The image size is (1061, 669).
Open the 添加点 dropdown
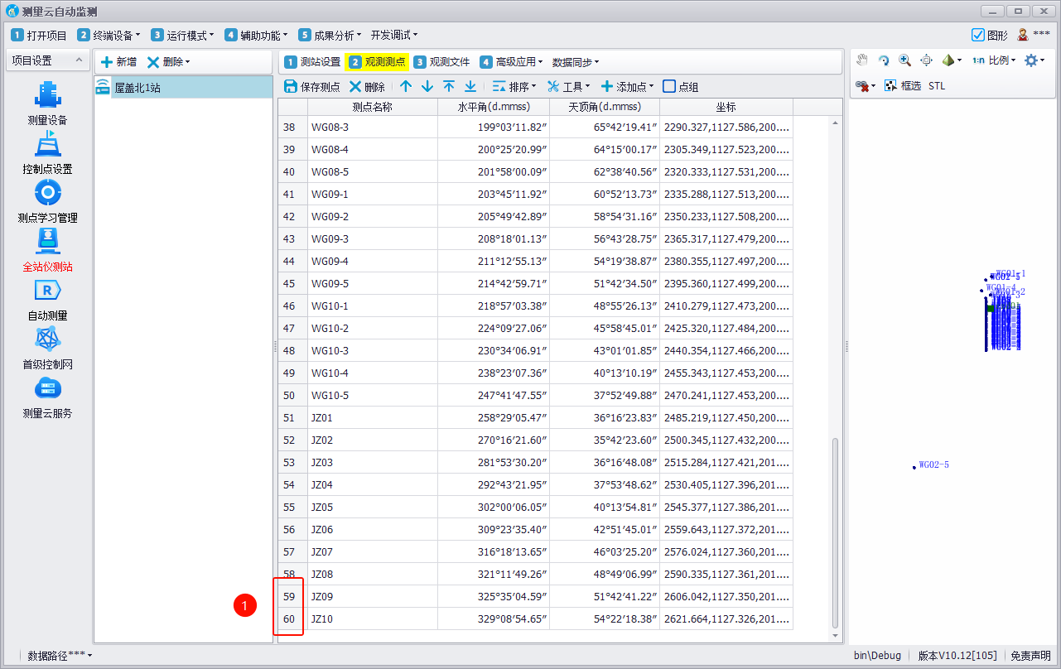(x=628, y=87)
